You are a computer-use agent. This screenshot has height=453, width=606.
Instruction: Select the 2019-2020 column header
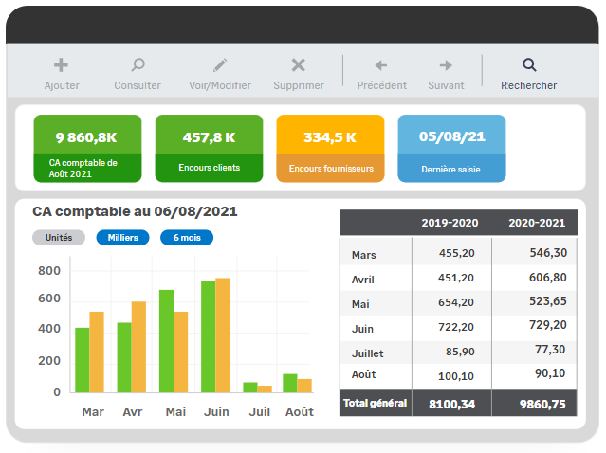click(450, 223)
